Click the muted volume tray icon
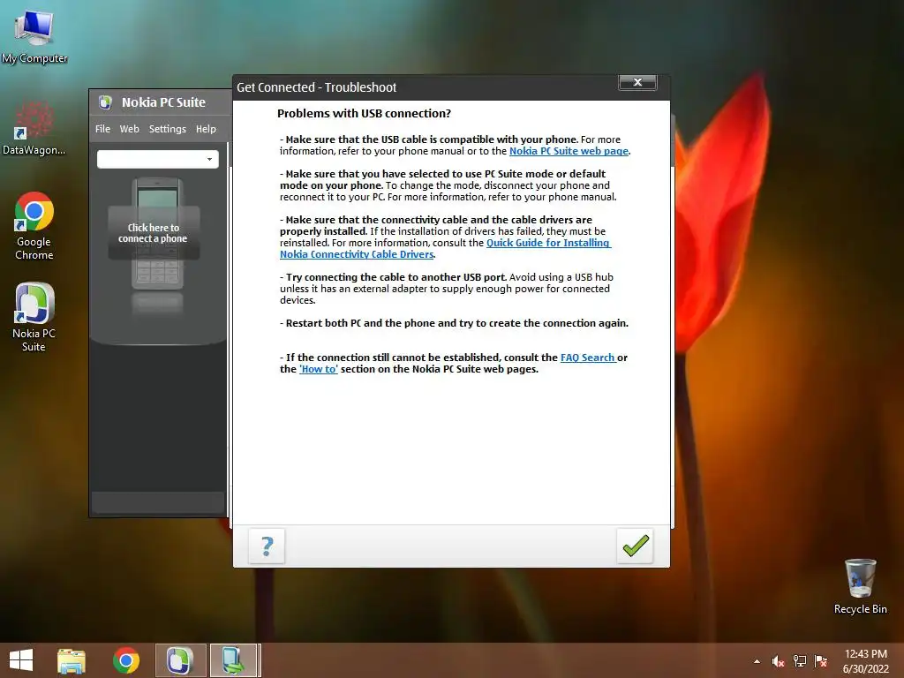The width and height of the screenshot is (904, 678). [778, 661]
